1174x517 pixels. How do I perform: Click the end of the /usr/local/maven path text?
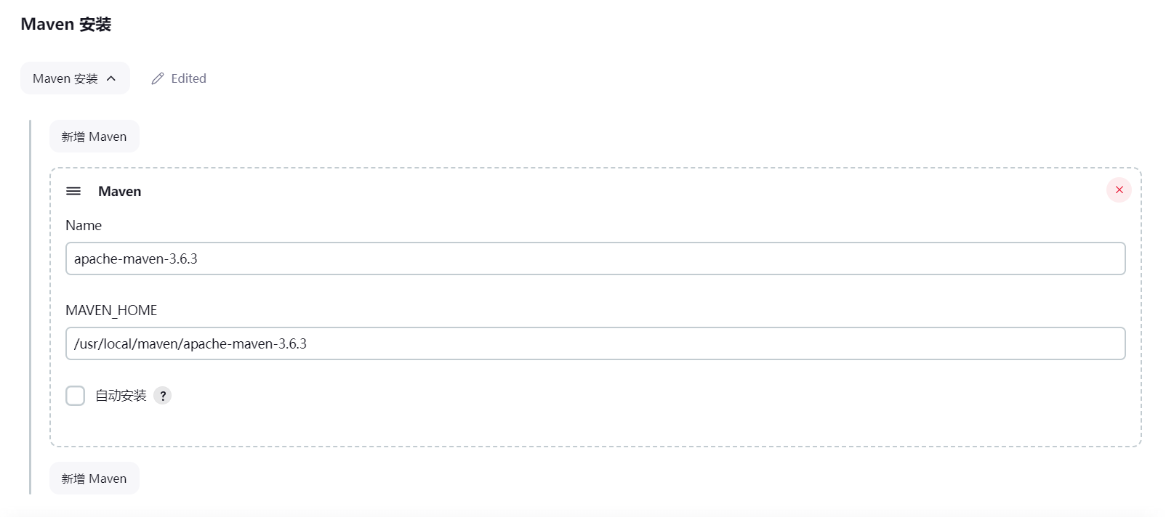pos(306,343)
